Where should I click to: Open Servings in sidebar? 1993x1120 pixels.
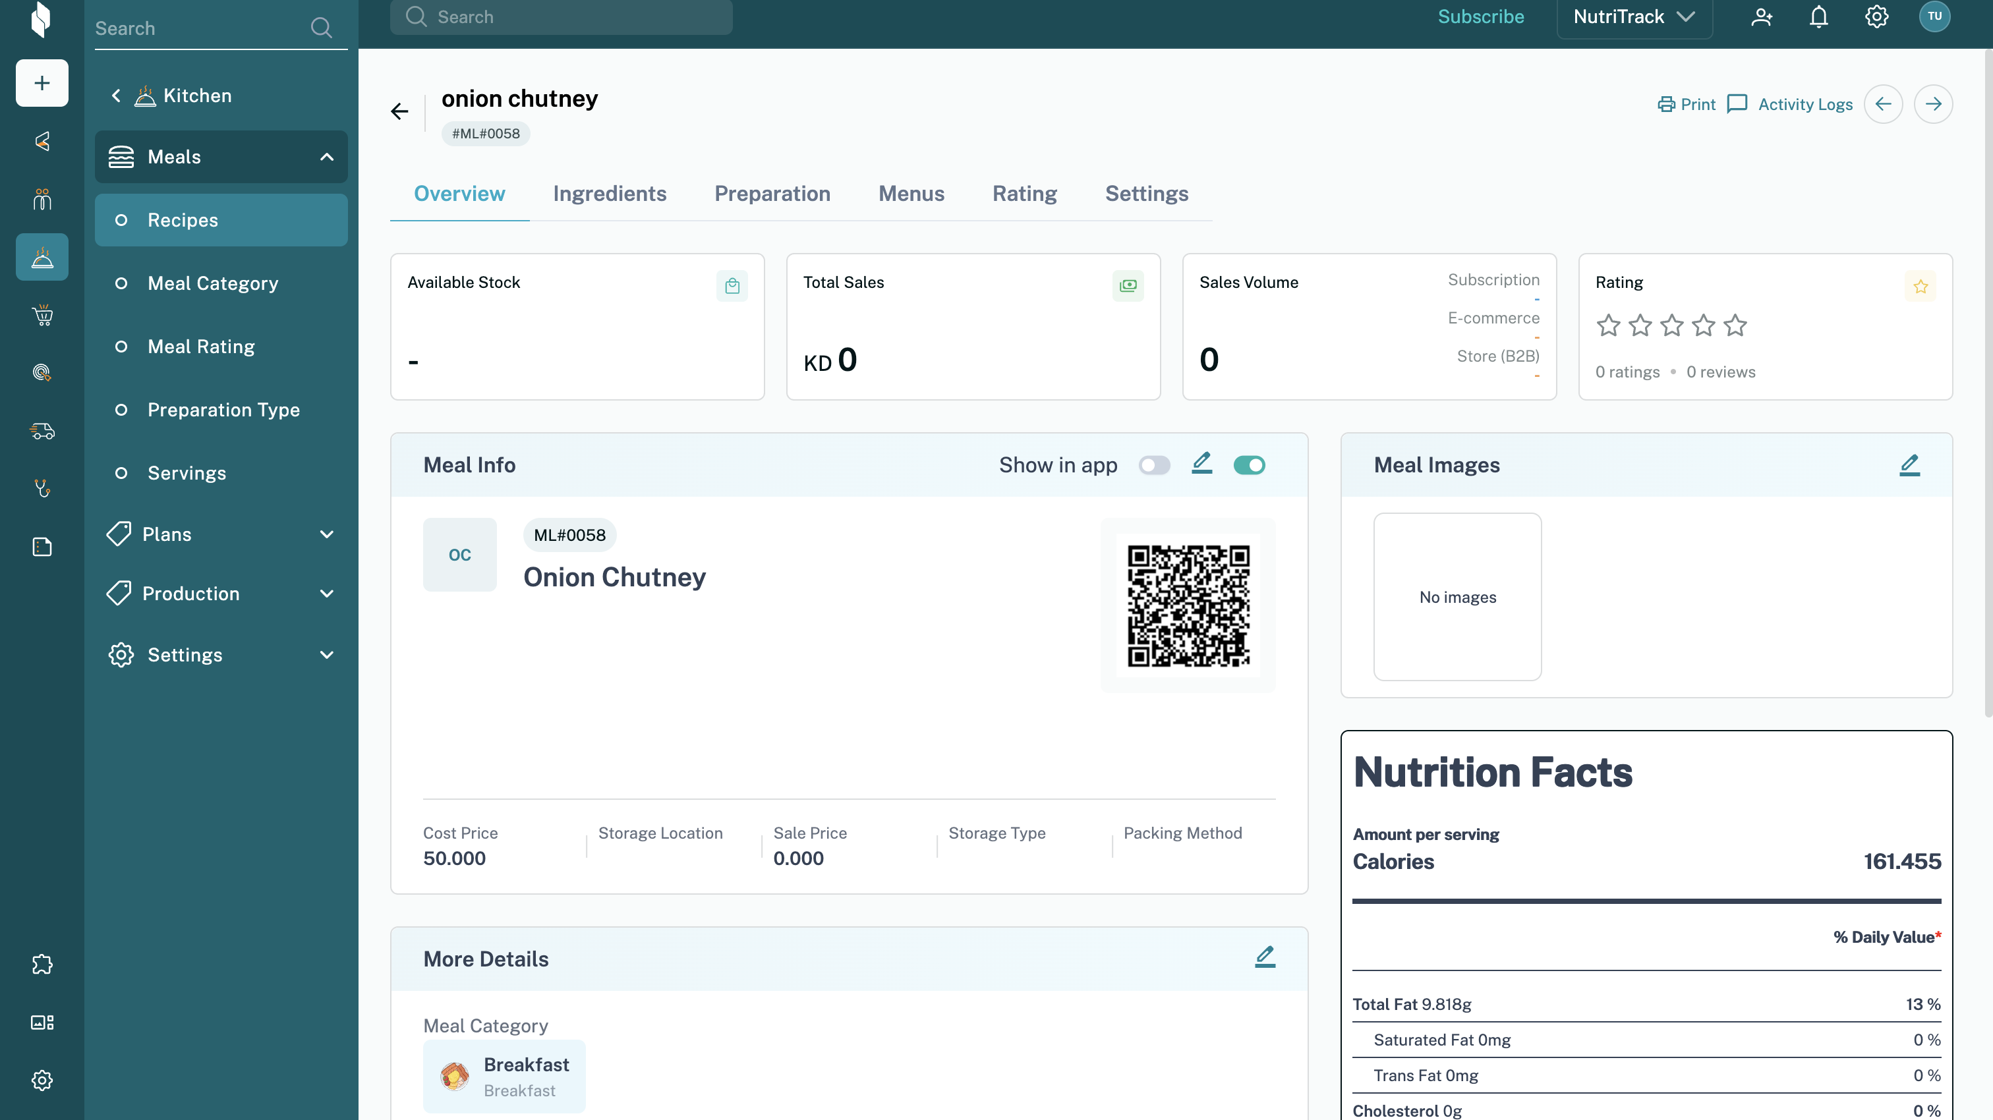221,472
